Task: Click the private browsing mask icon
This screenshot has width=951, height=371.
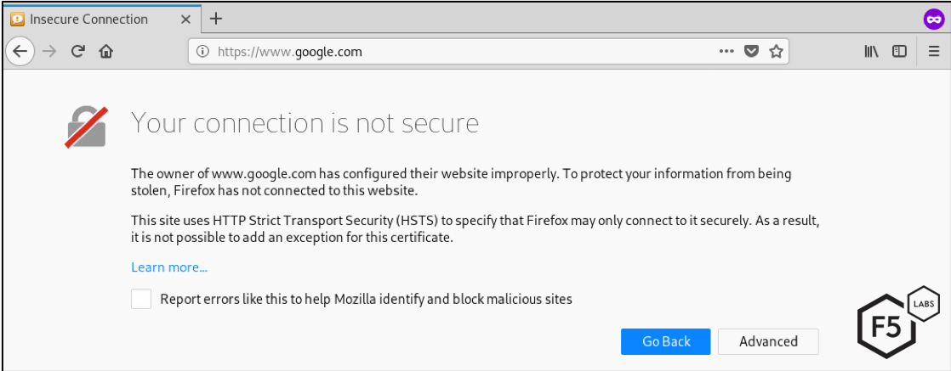Action: [x=933, y=20]
